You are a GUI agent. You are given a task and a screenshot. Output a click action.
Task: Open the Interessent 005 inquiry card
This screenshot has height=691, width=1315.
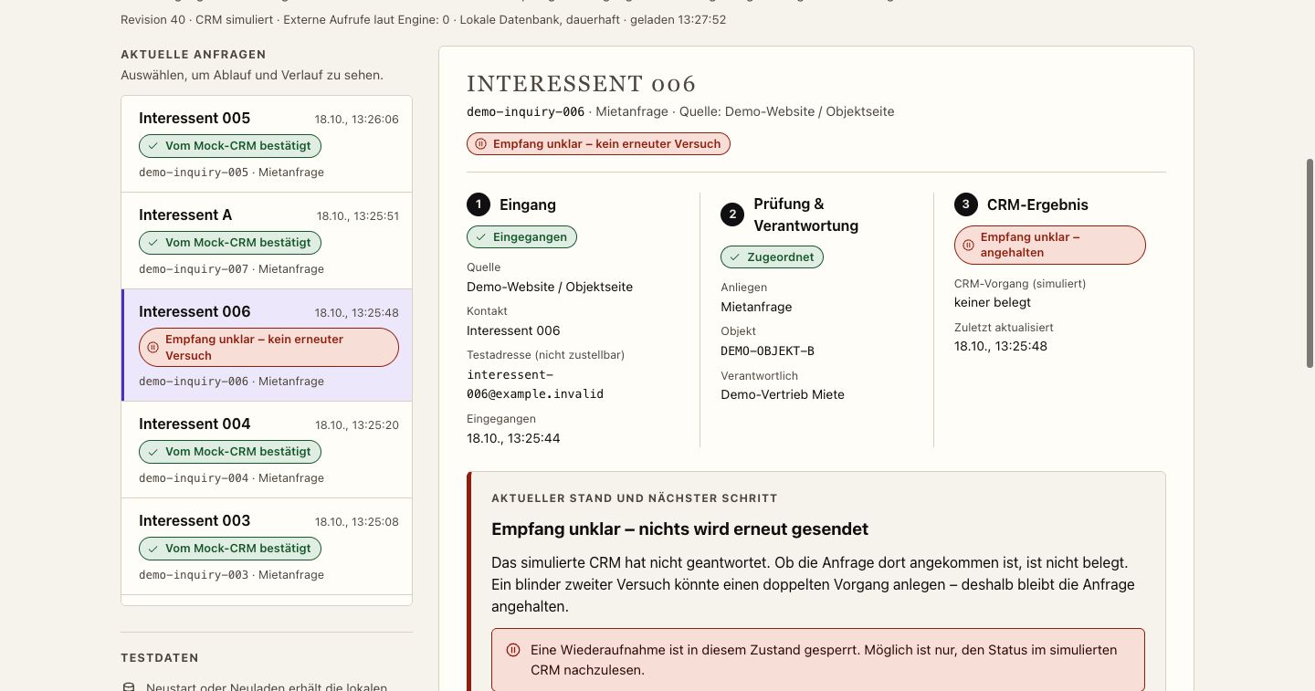(267, 144)
